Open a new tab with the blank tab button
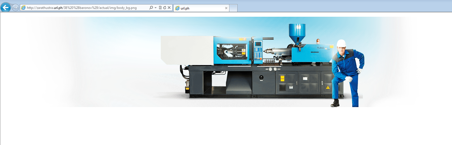 233,8
